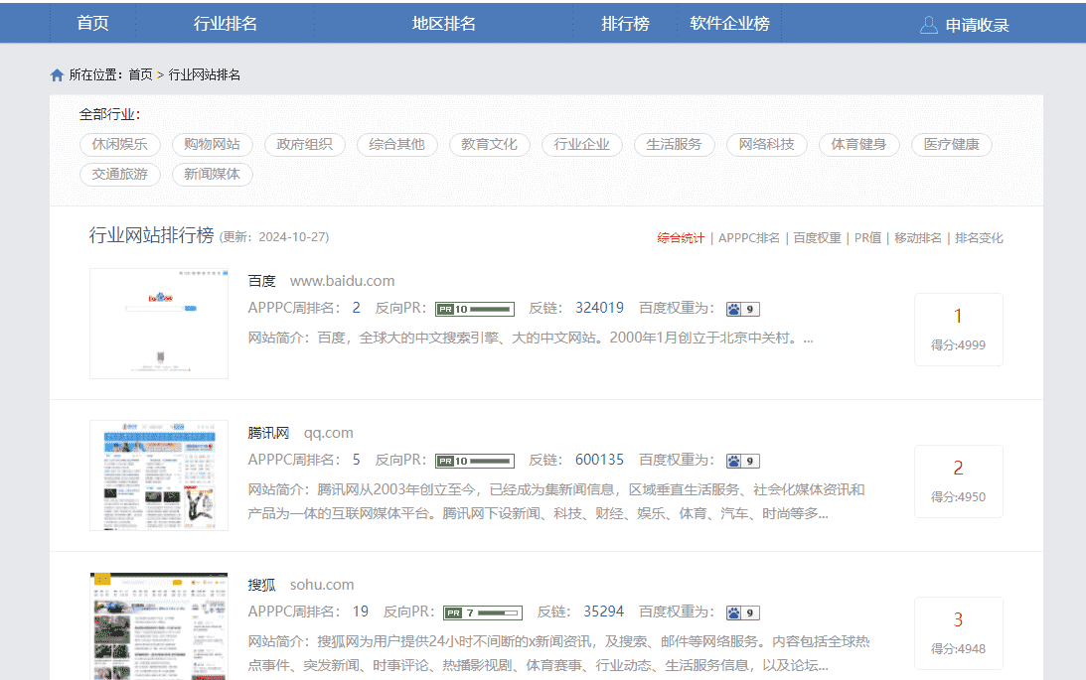Click Baidu's Baidu-weight paw badge
1086x680 pixels.
(x=742, y=309)
